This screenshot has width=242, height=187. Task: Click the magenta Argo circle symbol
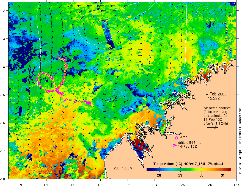coord(176,138)
